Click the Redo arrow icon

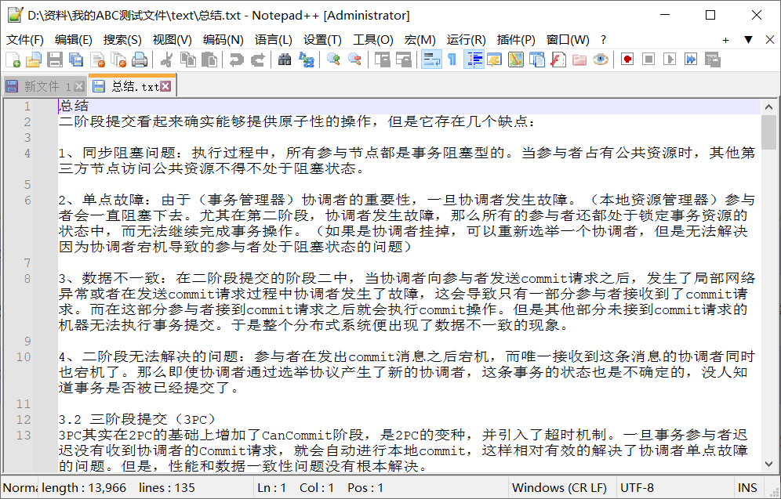[257, 60]
